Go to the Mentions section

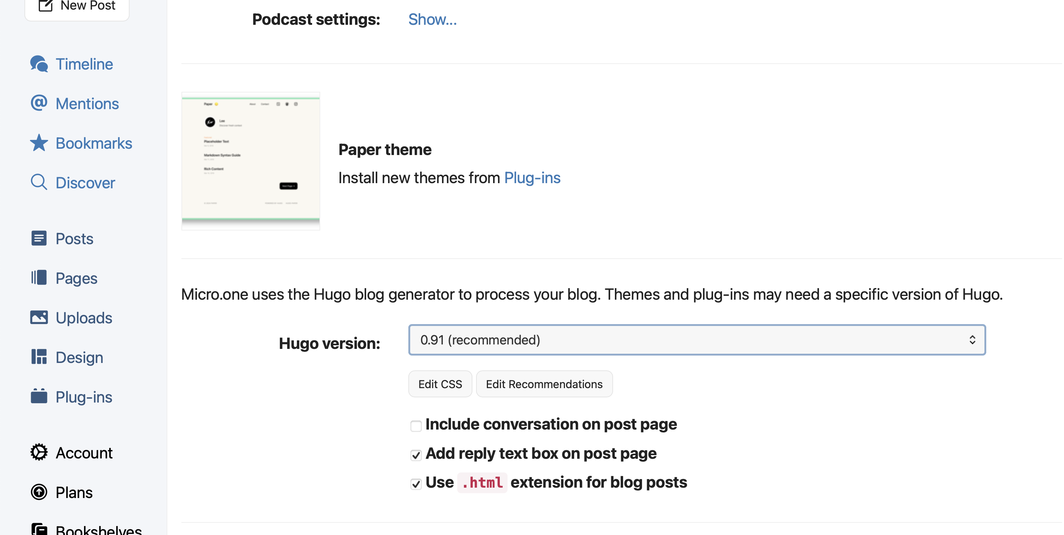(87, 104)
